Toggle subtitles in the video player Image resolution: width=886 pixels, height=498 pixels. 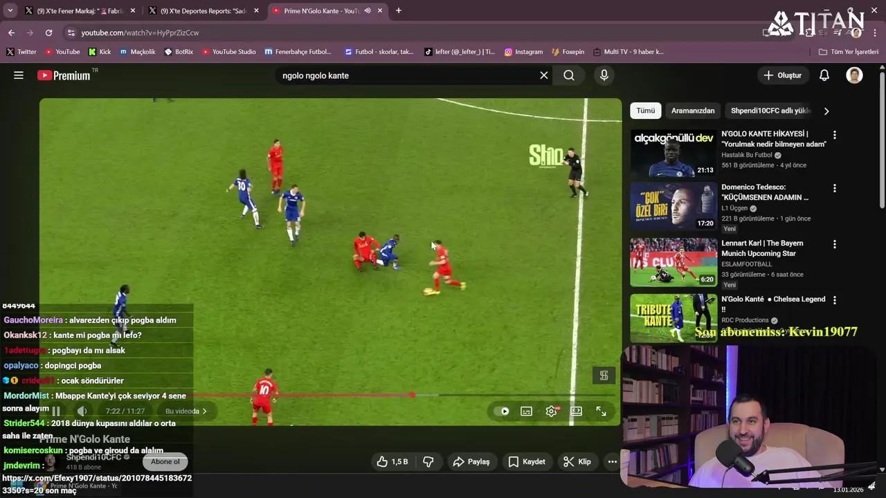click(x=526, y=412)
